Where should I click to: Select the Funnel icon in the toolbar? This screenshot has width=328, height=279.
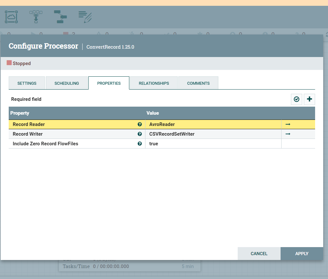pyautogui.click(x=36, y=17)
